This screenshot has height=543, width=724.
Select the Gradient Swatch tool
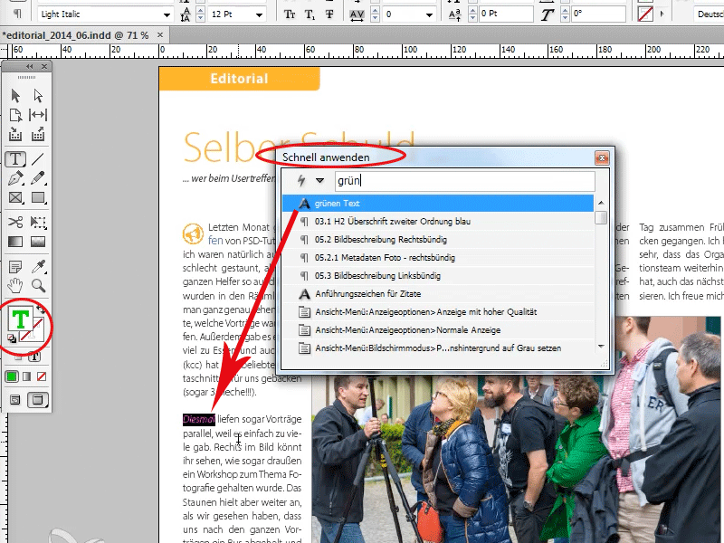tap(15, 242)
